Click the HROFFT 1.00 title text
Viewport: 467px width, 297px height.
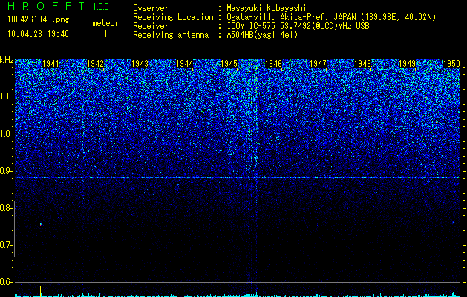59,6
